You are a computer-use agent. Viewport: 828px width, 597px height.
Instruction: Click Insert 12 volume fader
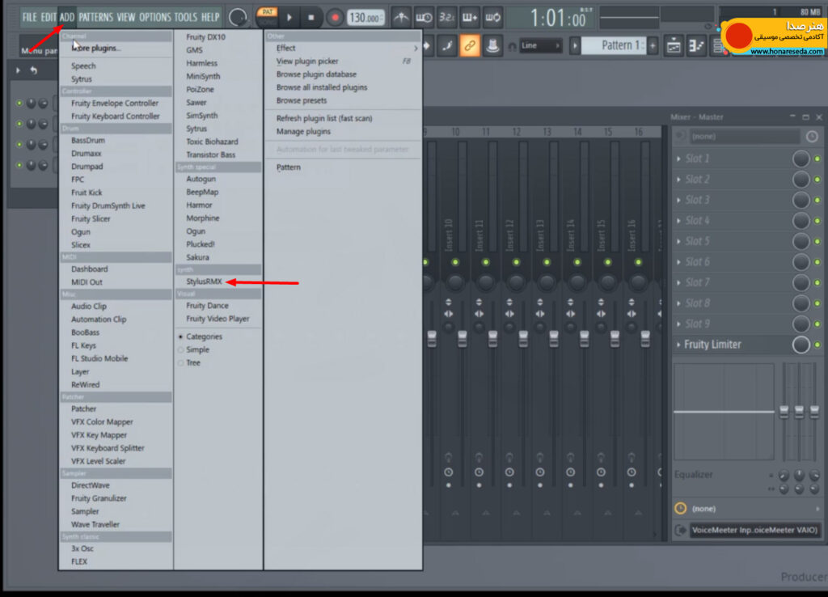point(523,338)
